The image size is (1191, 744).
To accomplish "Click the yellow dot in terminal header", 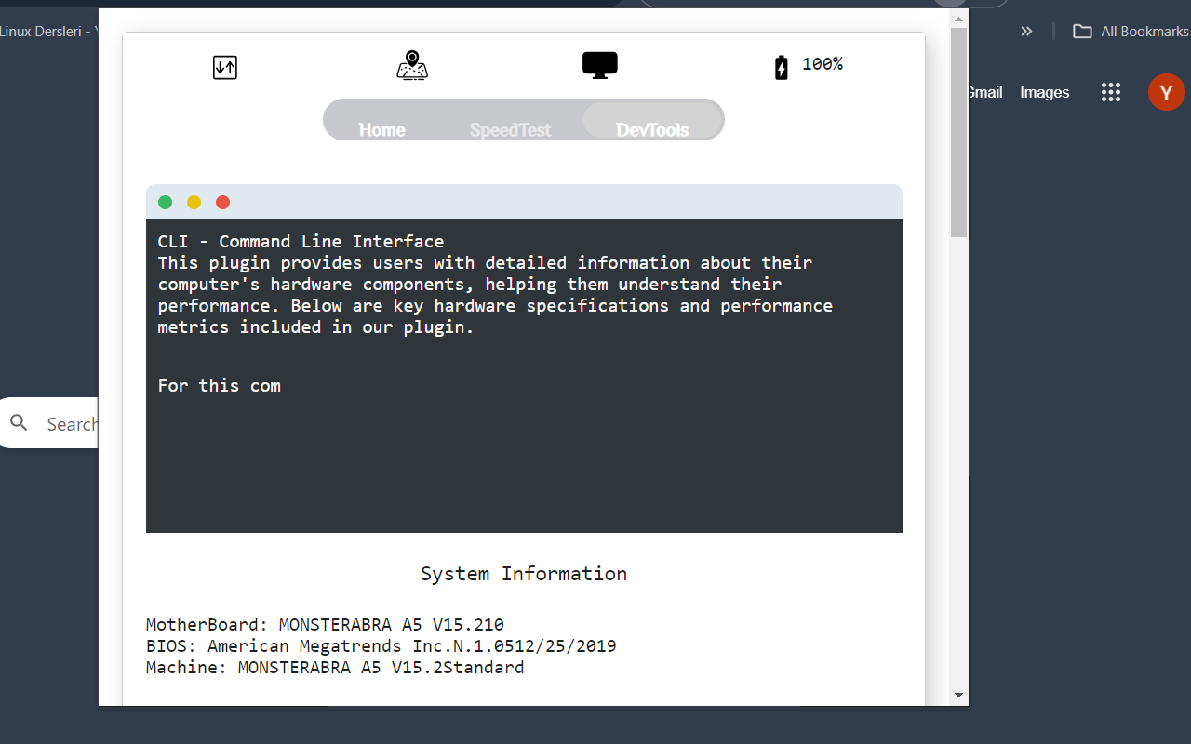I will click(x=194, y=203).
